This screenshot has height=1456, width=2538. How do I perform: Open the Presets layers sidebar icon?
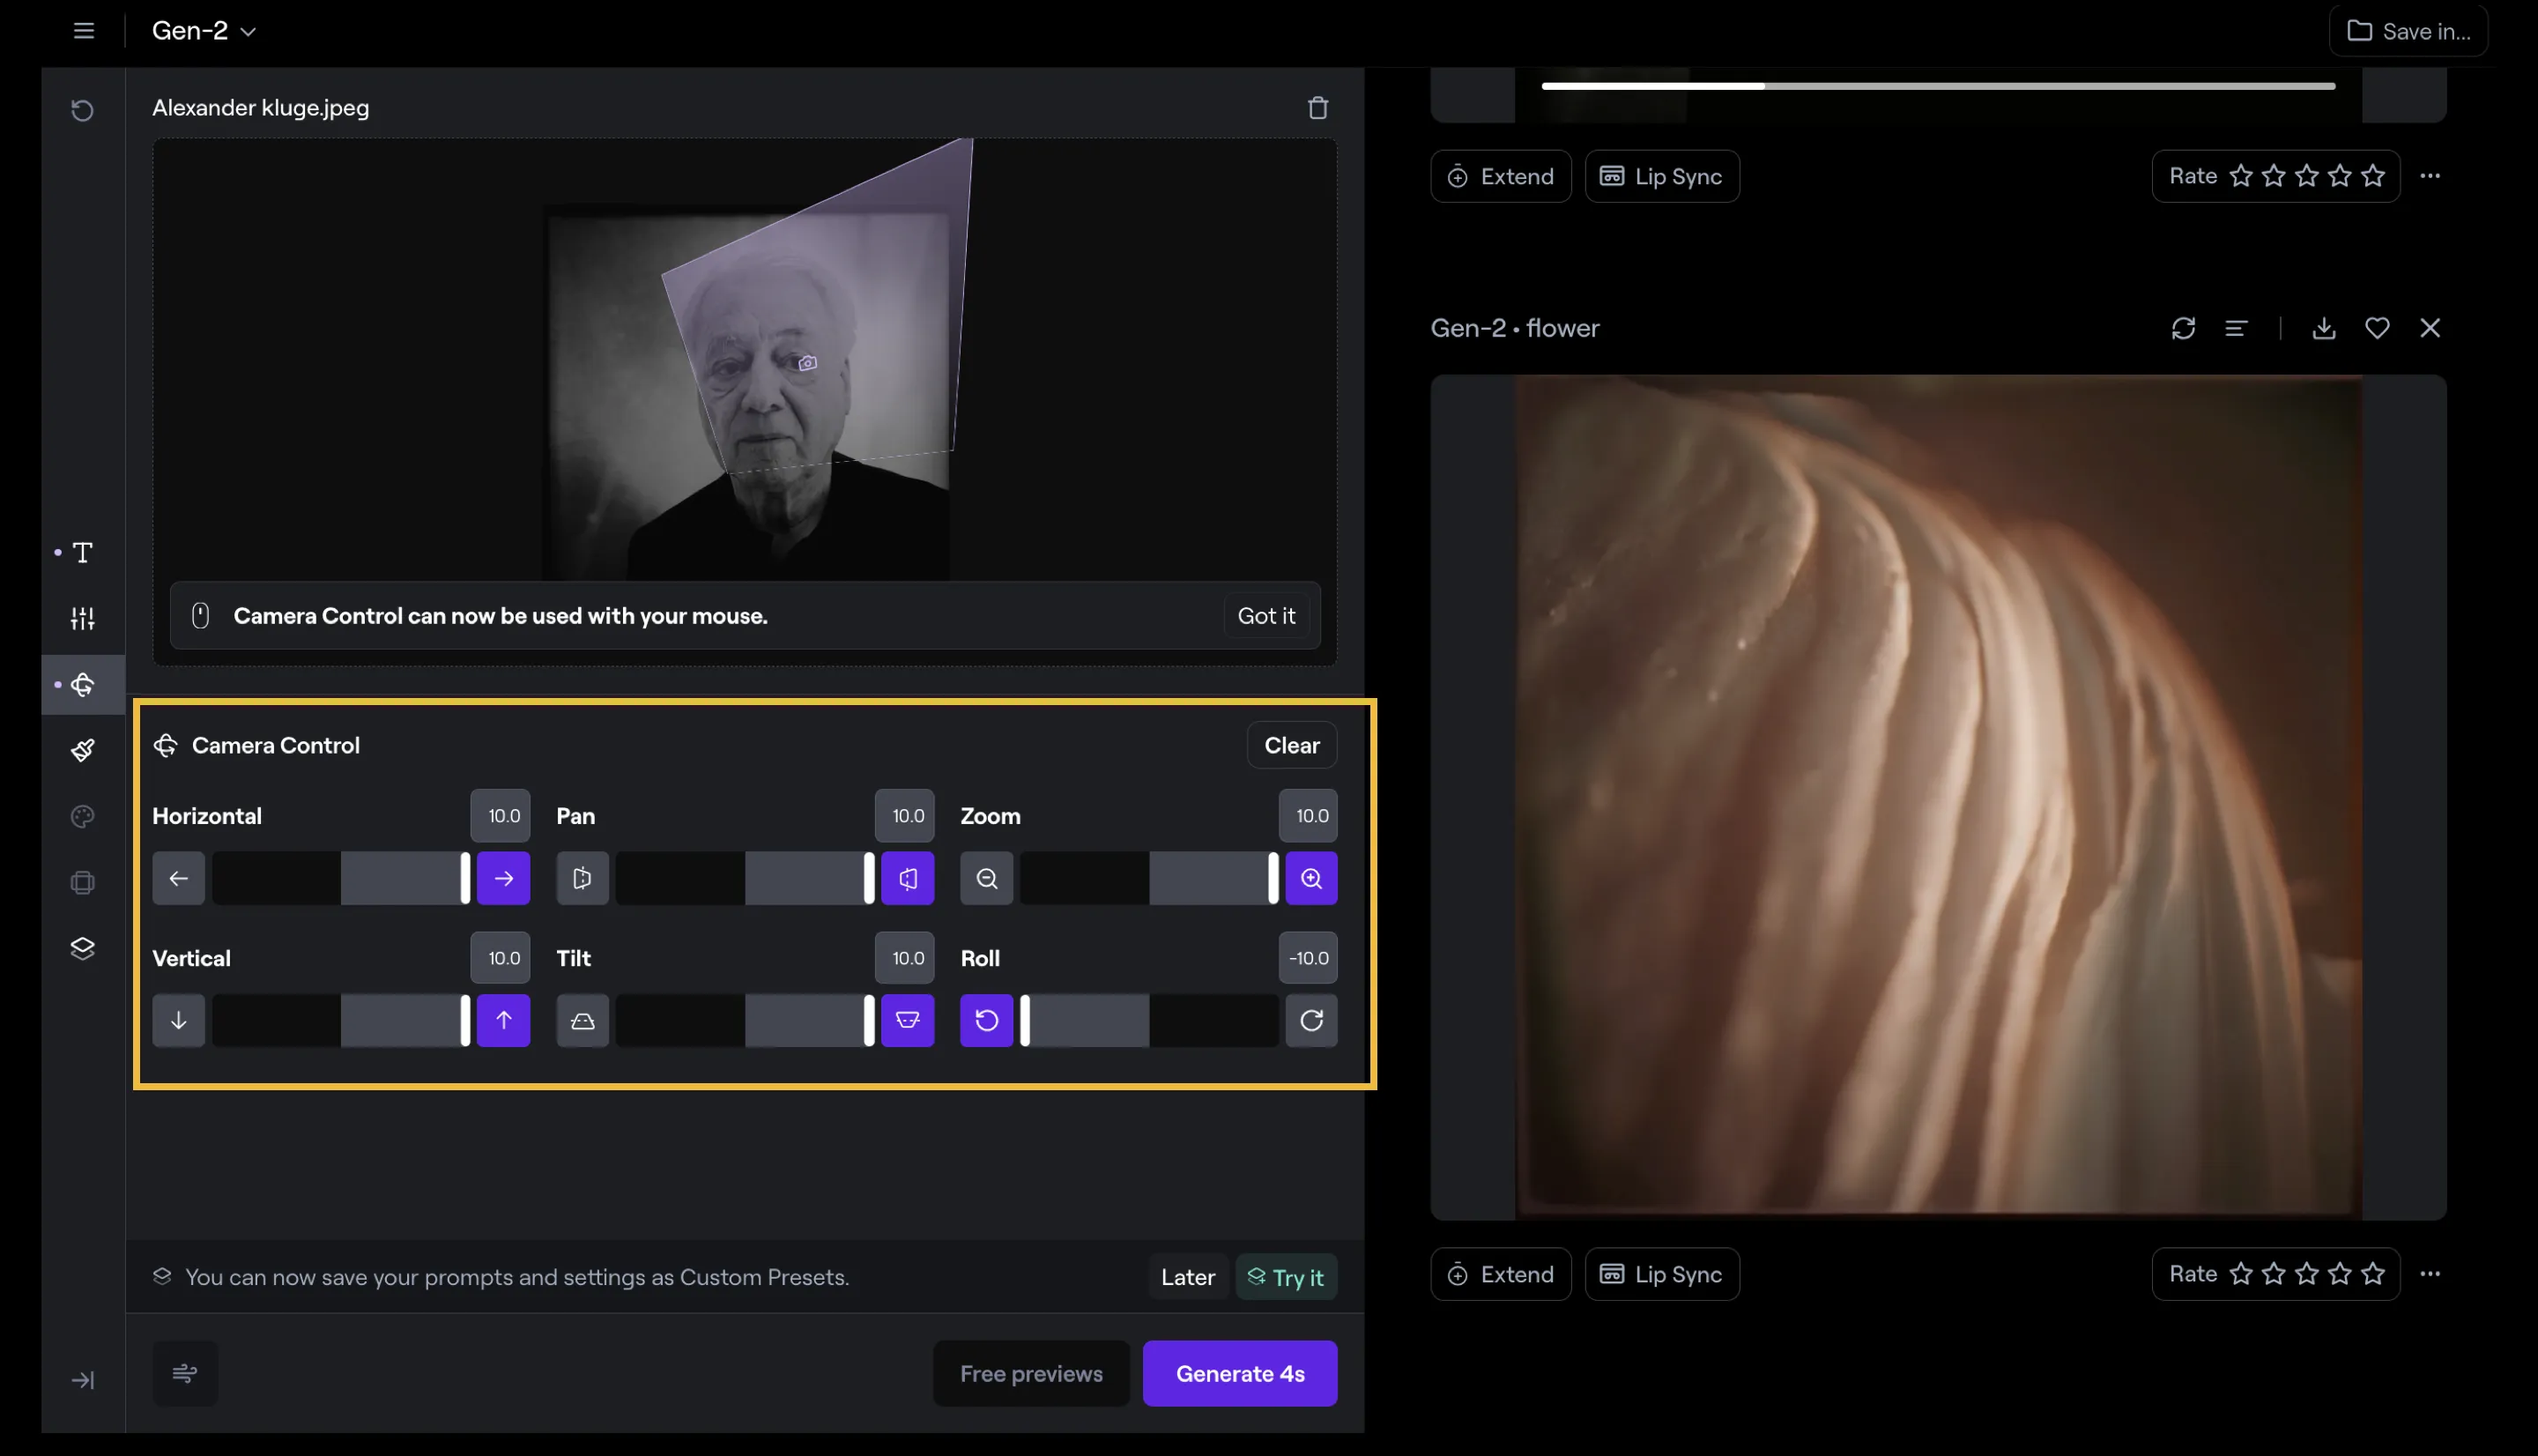coord(83,949)
